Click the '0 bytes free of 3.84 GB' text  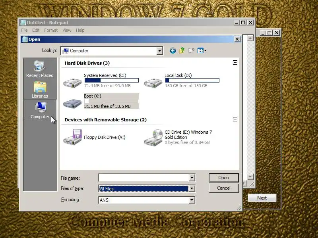click(x=187, y=142)
